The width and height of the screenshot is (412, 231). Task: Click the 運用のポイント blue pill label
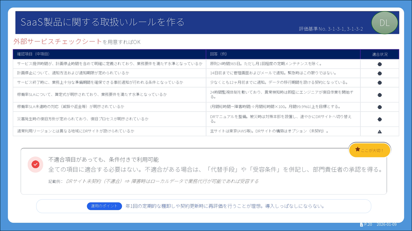104,206
